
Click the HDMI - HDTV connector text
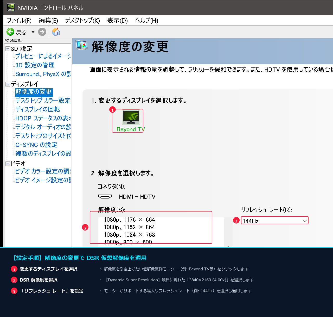pyautogui.click(x=137, y=197)
